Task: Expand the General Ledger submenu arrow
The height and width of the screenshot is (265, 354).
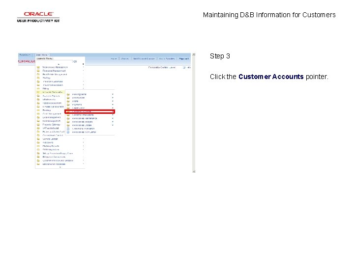Action: pos(83,139)
